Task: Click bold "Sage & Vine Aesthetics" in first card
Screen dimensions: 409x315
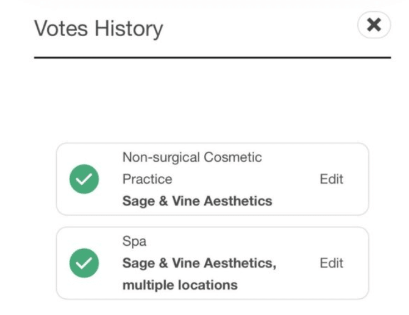Action: [197, 201]
